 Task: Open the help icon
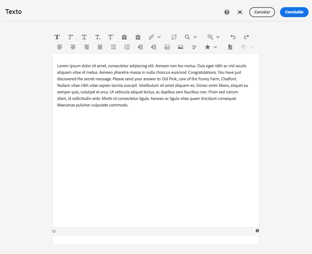[x=227, y=12]
